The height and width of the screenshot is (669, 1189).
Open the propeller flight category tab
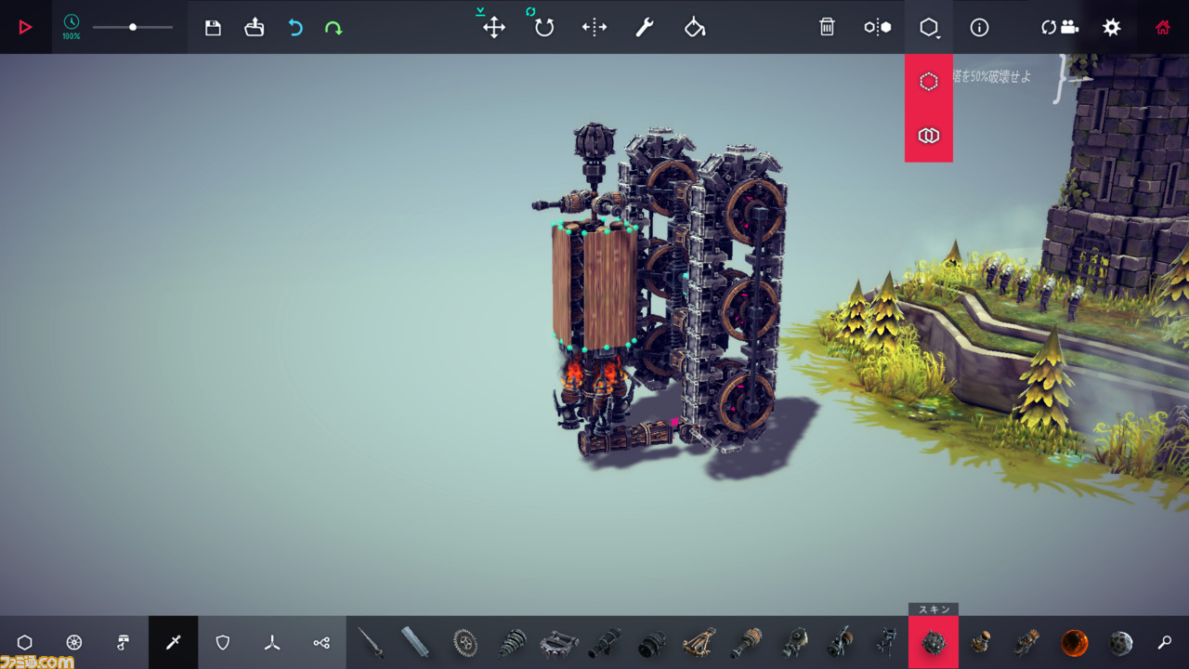[x=272, y=642]
